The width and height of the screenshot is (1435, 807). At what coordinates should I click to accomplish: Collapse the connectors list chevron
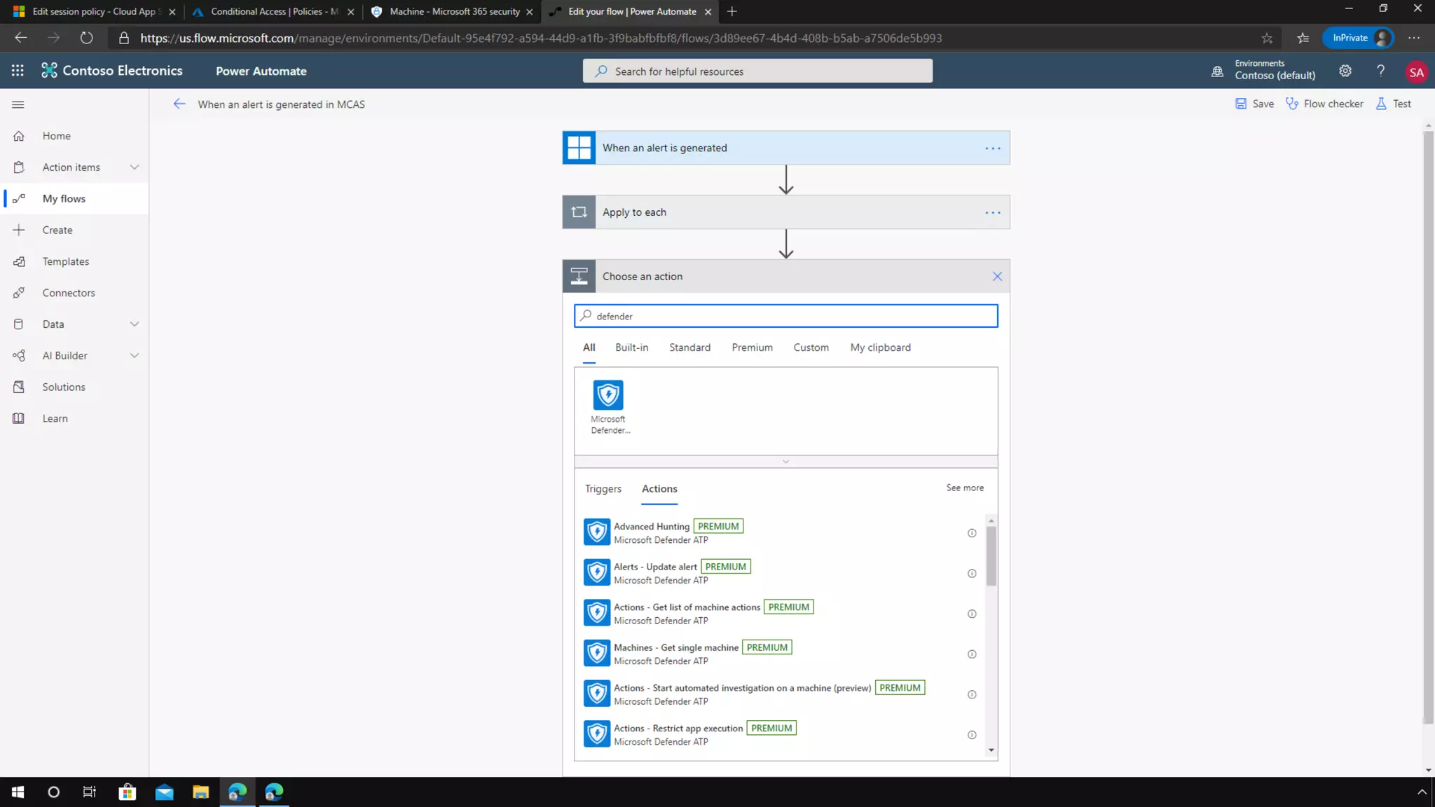pyautogui.click(x=785, y=462)
